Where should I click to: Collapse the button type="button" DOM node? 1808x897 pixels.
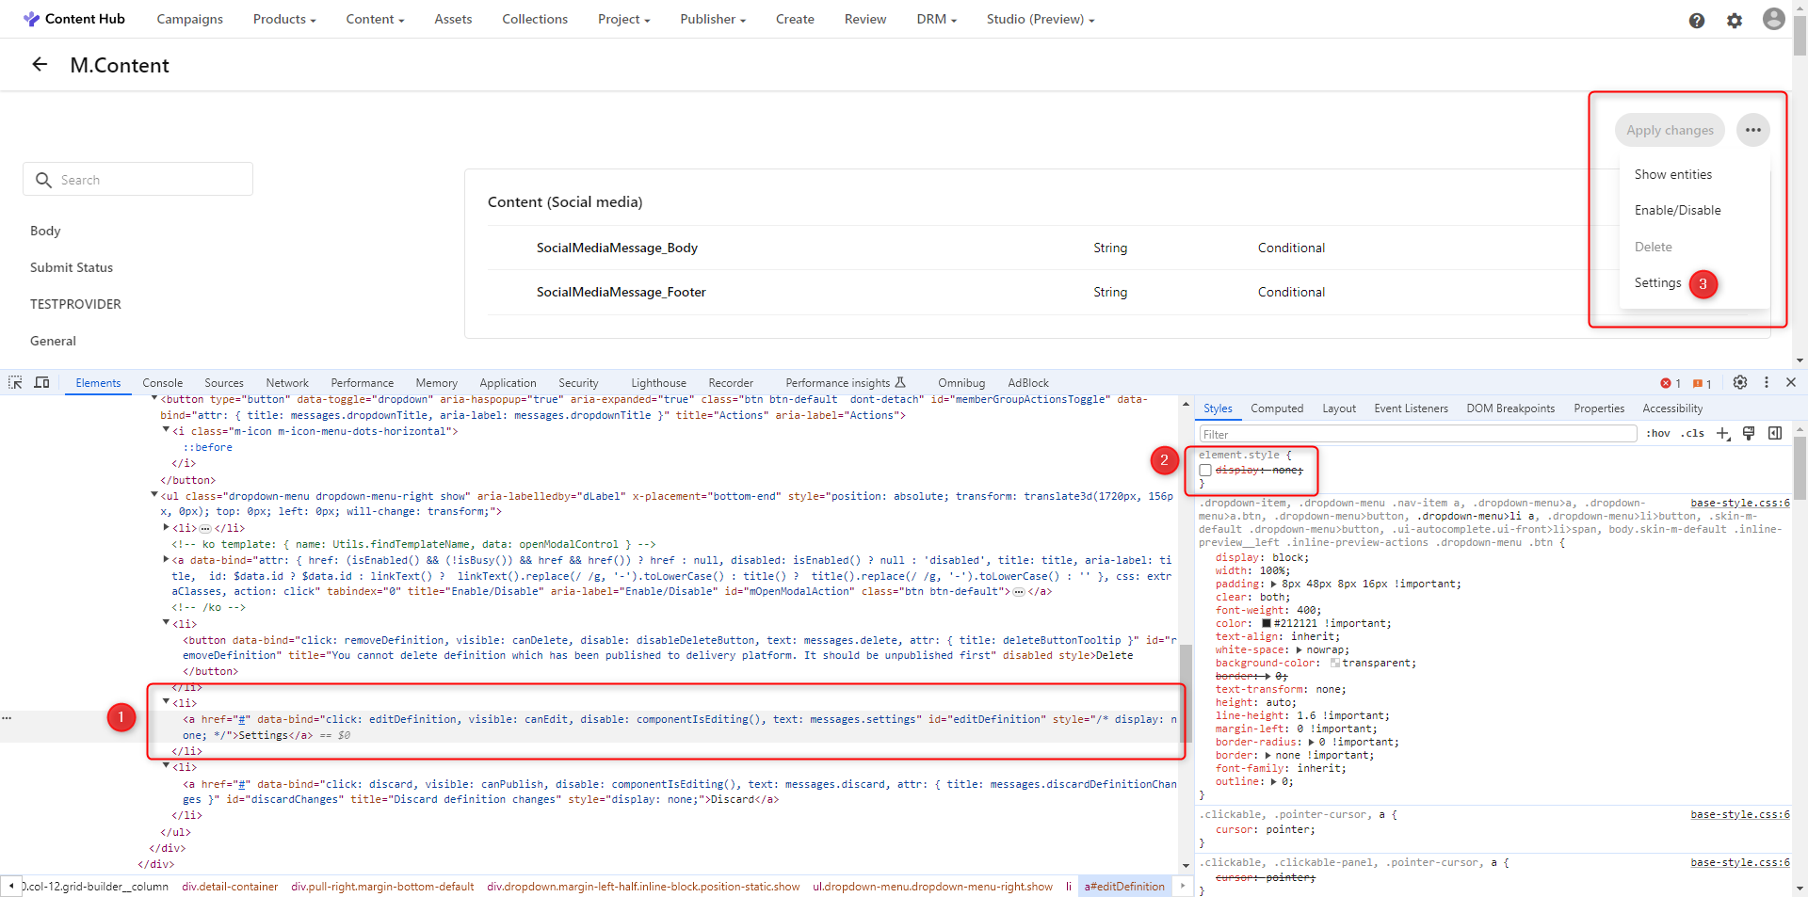click(x=154, y=399)
